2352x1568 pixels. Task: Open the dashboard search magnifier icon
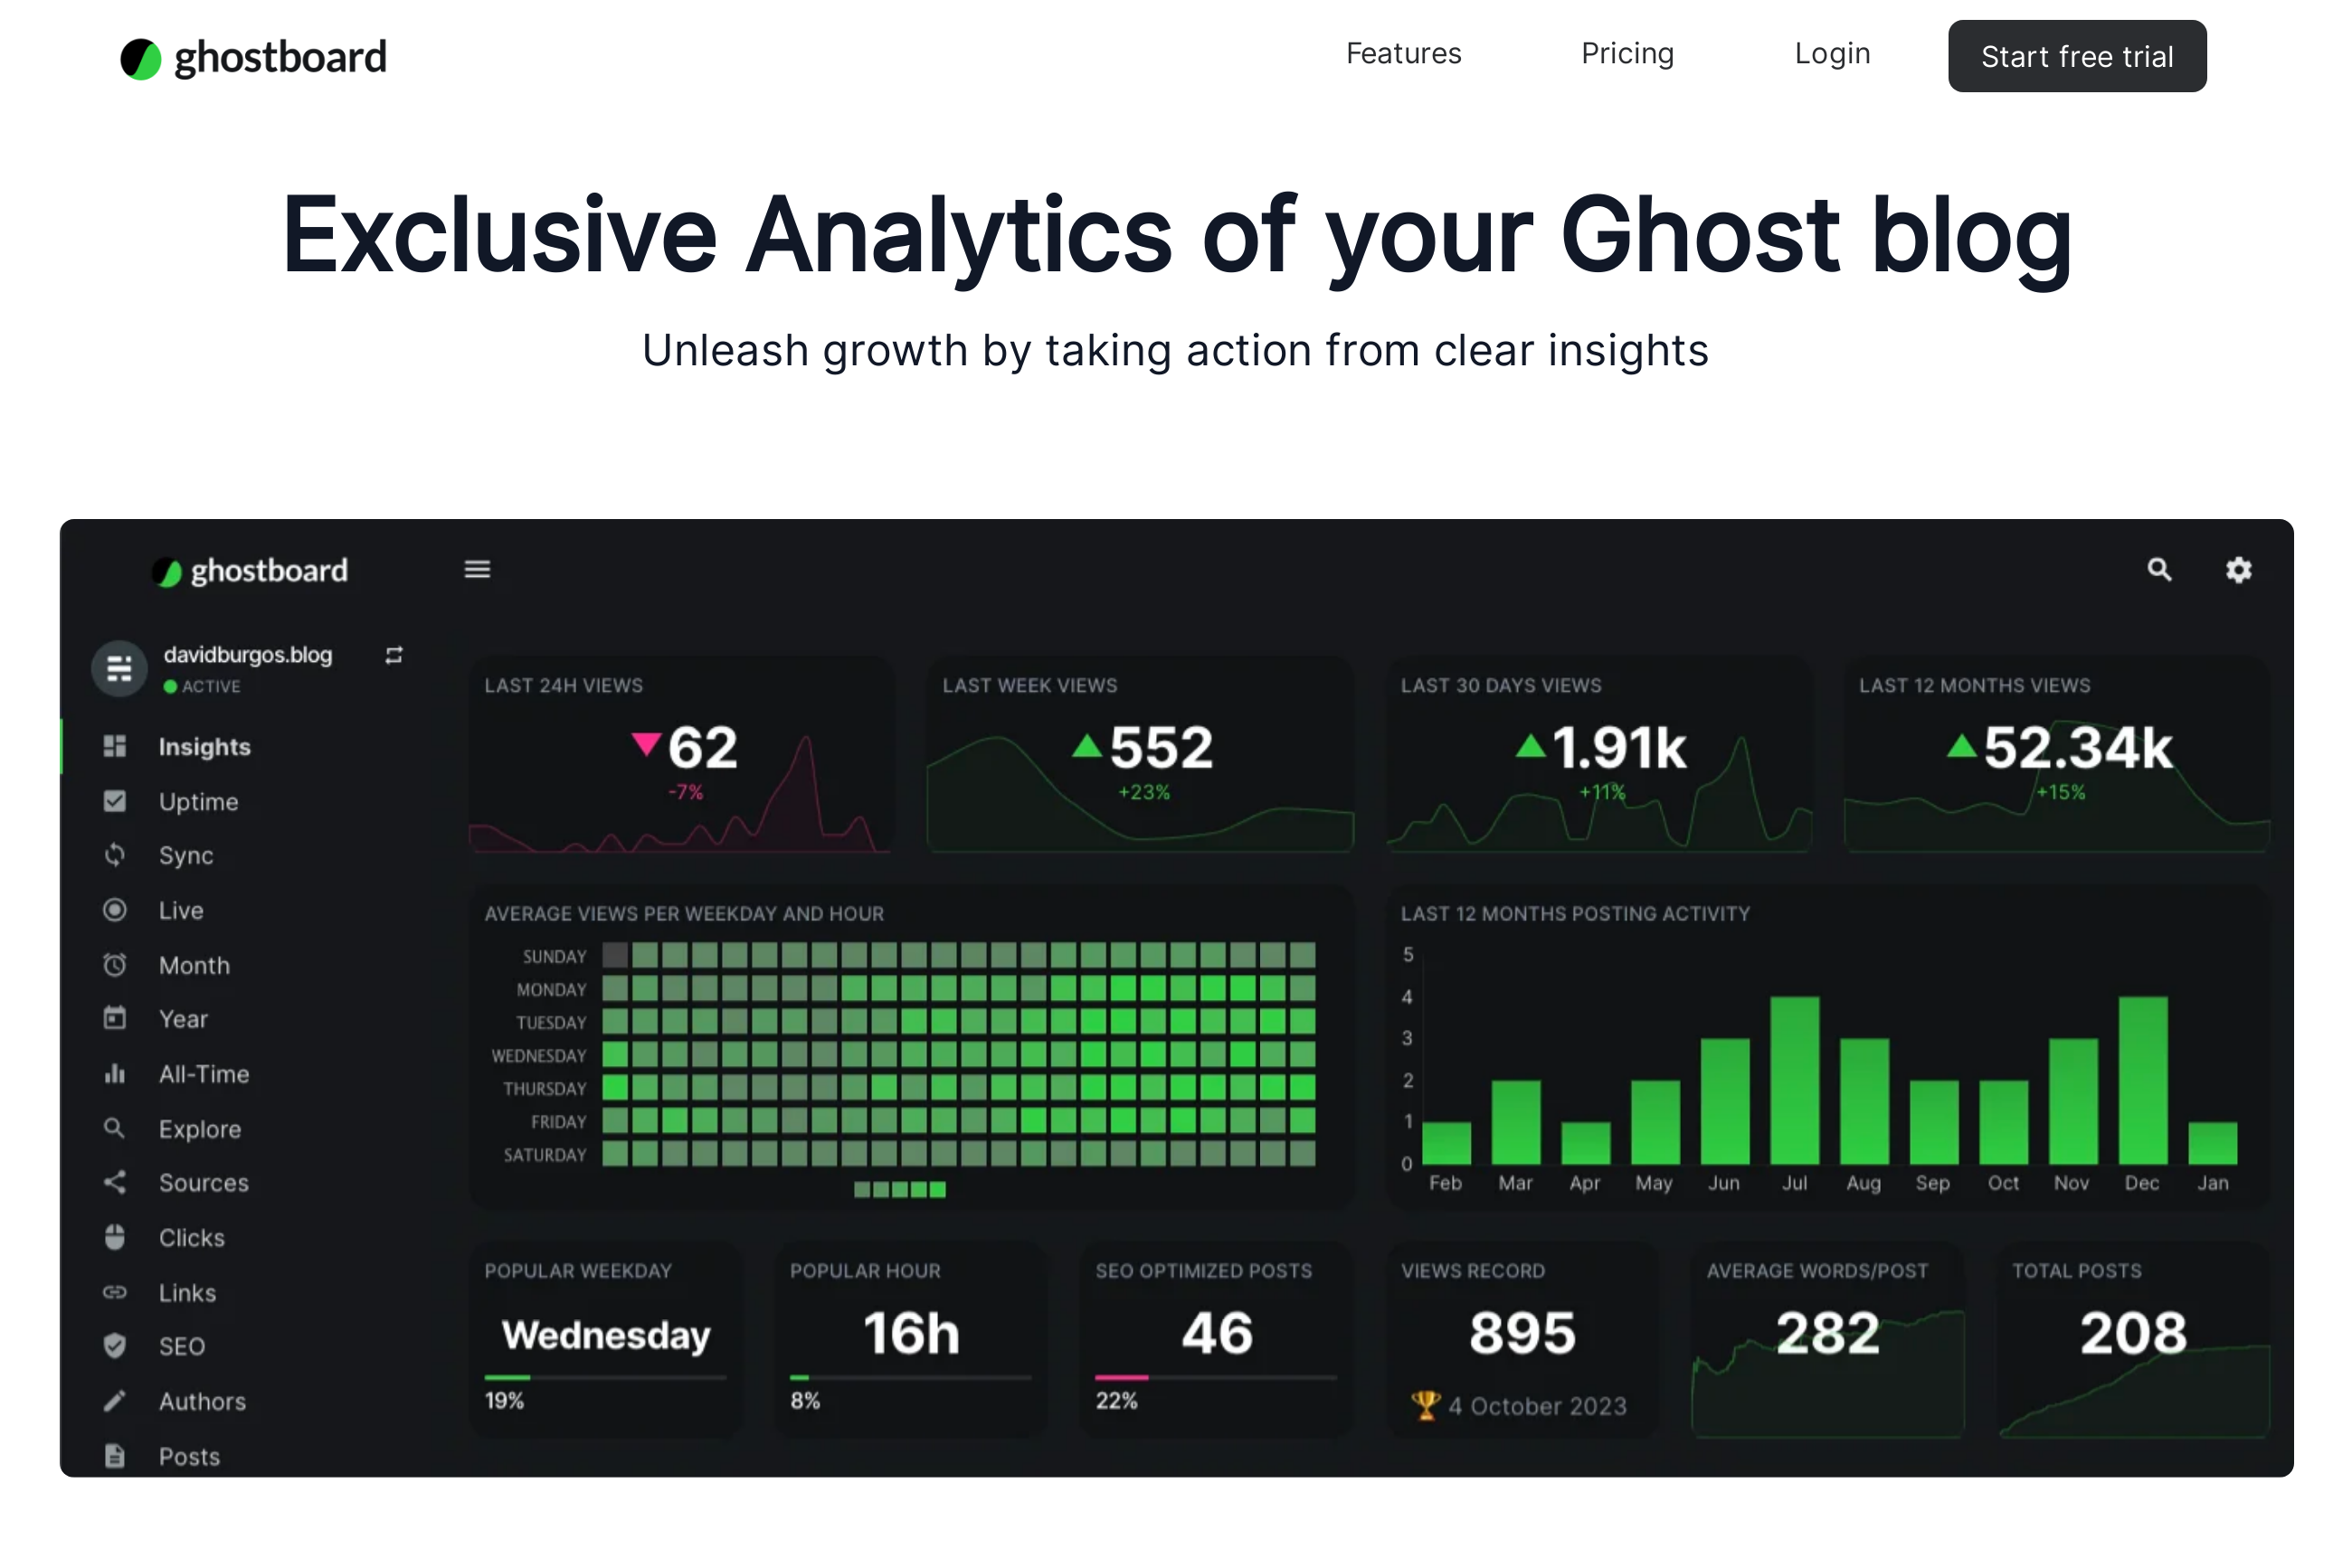click(2159, 569)
